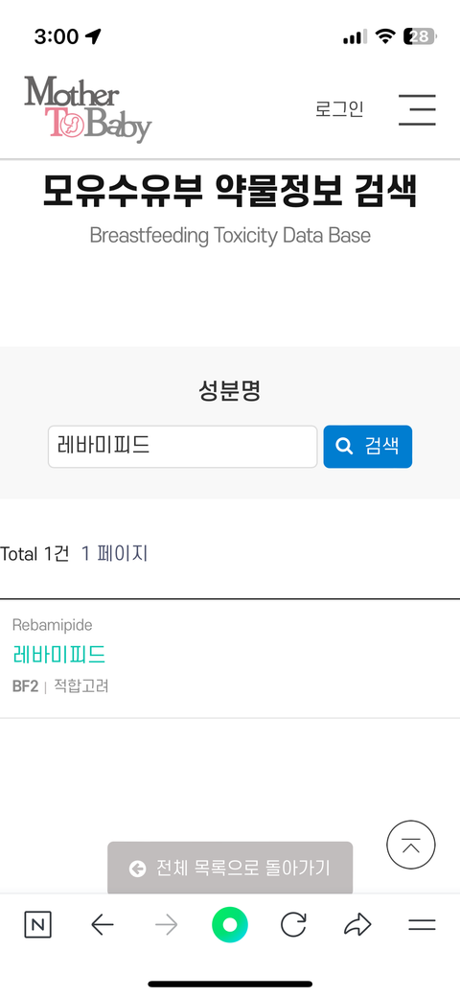
Task: Tap the scroll-to-top arrow circle
Action: click(x=411, y=845)
